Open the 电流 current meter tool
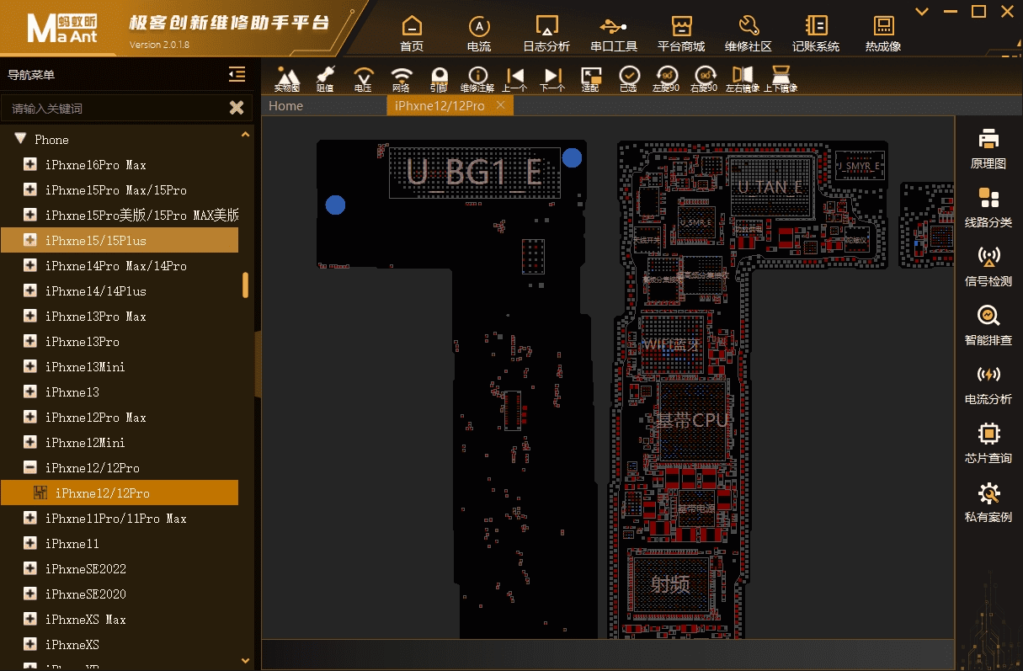The height and width of the screenshot is (671, 1023). coord(479,34)
